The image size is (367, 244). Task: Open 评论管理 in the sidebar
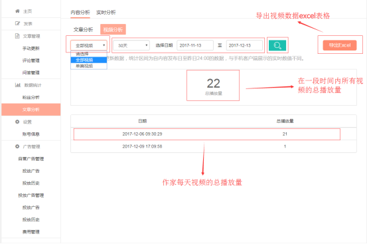tap(31, 61)
